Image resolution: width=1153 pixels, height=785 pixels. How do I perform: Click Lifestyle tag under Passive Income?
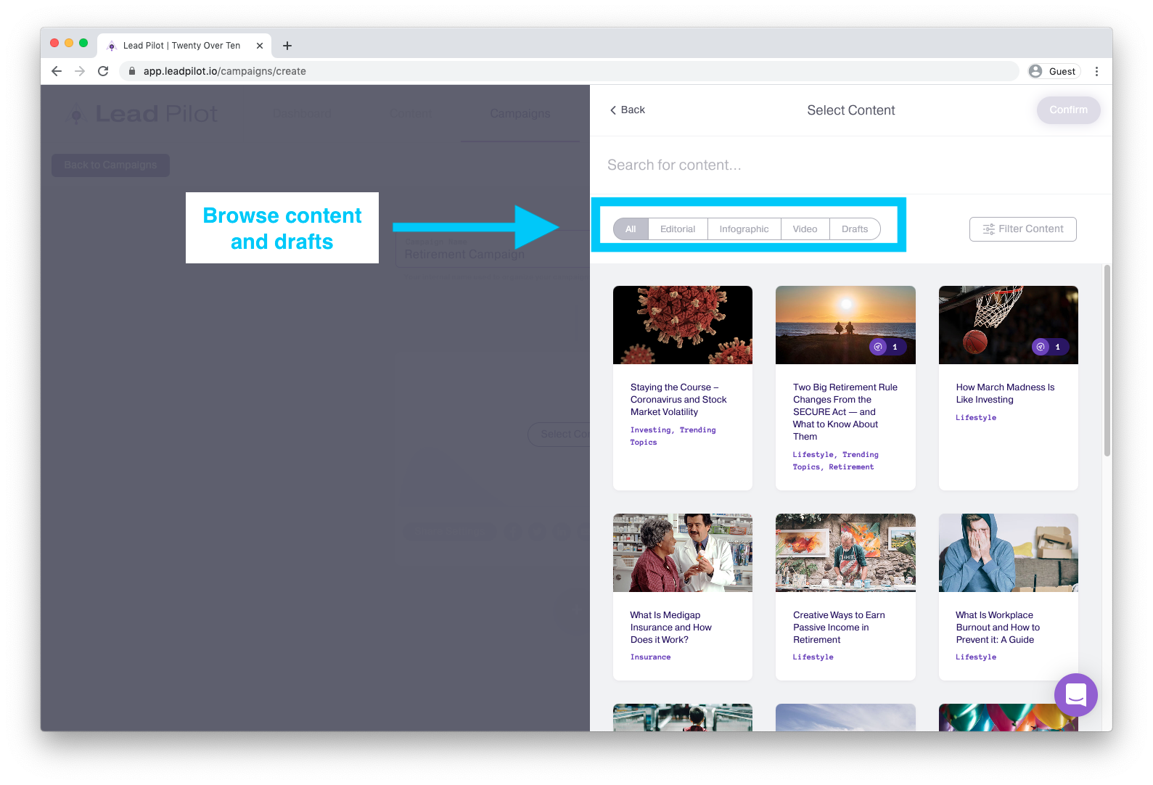pyautogui.click(x=813, y=657)
